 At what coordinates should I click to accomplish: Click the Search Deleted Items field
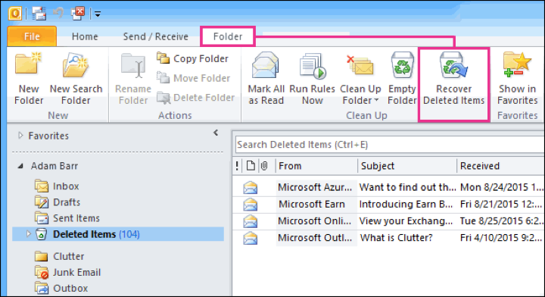390,144
